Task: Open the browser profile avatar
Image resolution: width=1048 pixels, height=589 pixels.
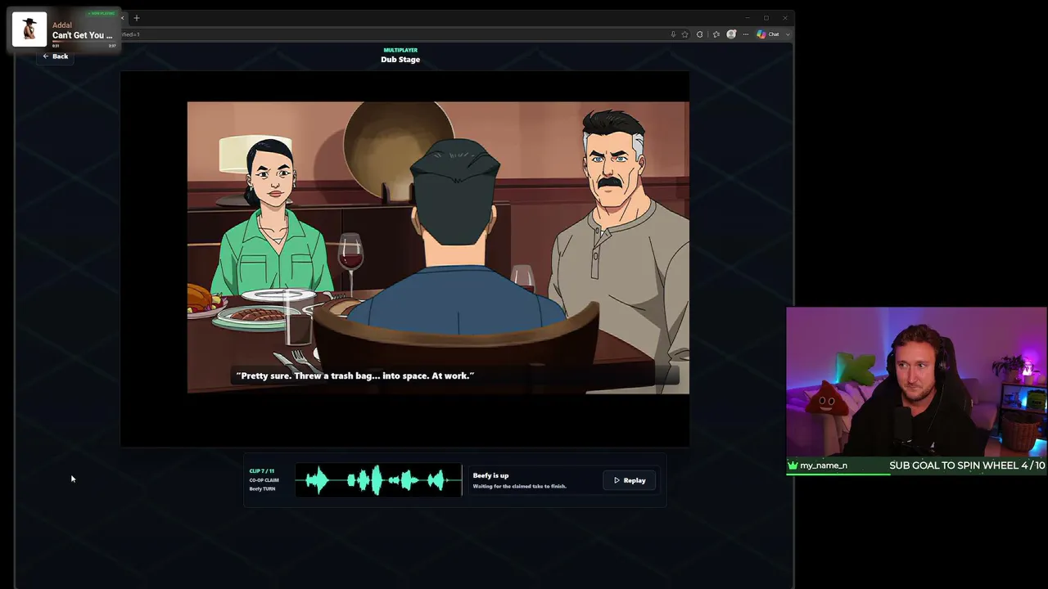Action: click(731, 34)
